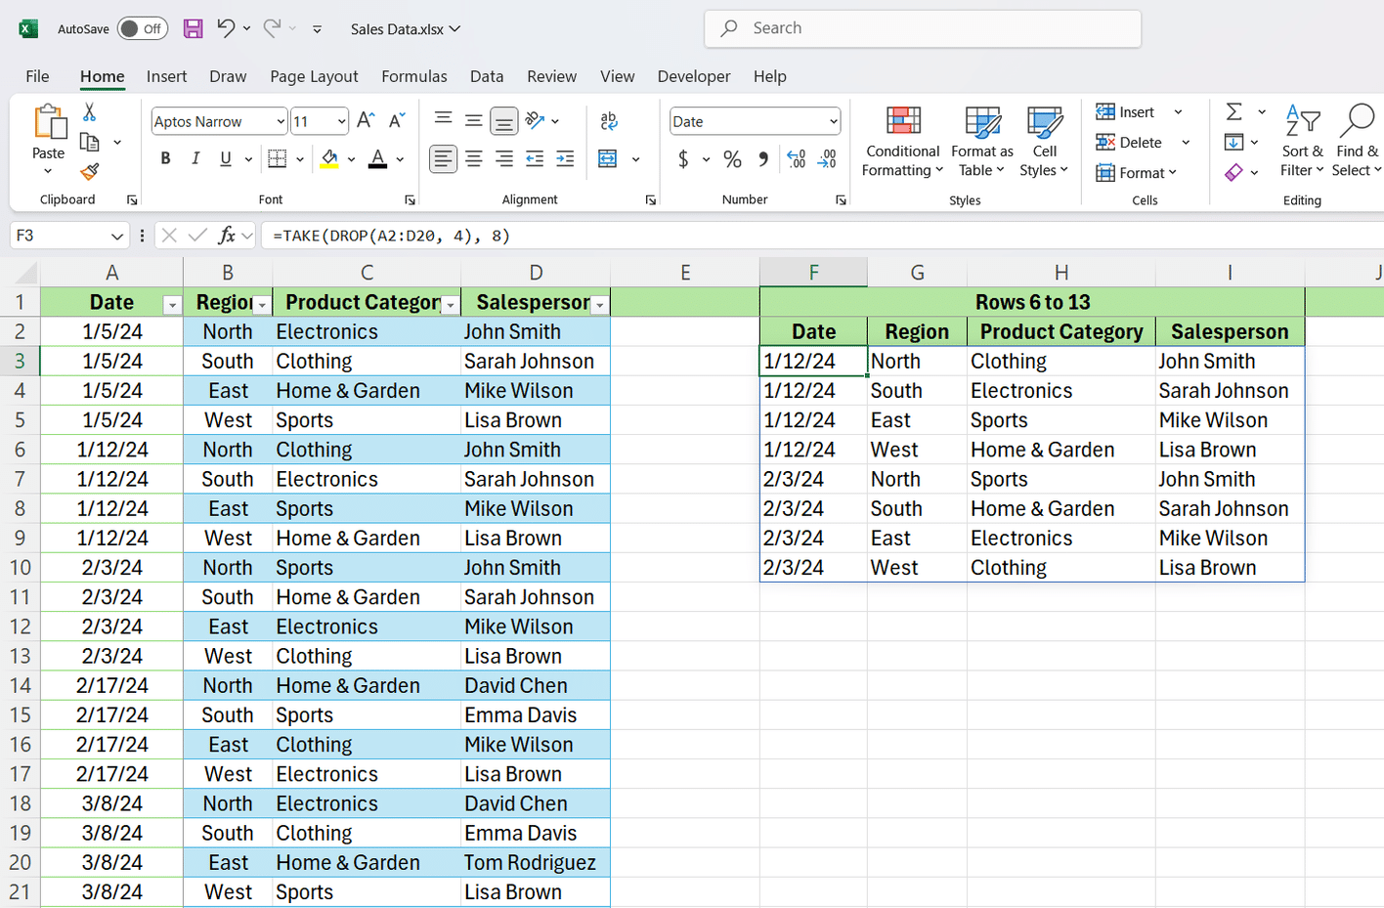The height and width of the screenshot is (908, 1384).
Task: Open the Developer tab
Action: 694,76
